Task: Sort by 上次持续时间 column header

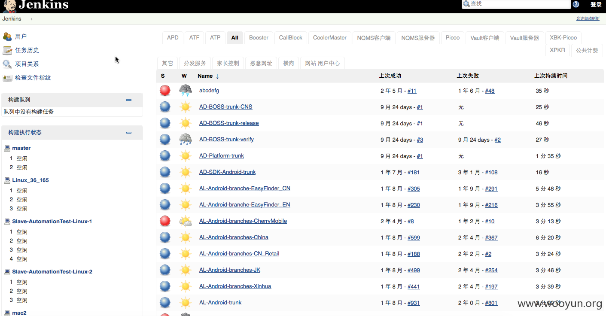Action: click(x=551, y=76)
